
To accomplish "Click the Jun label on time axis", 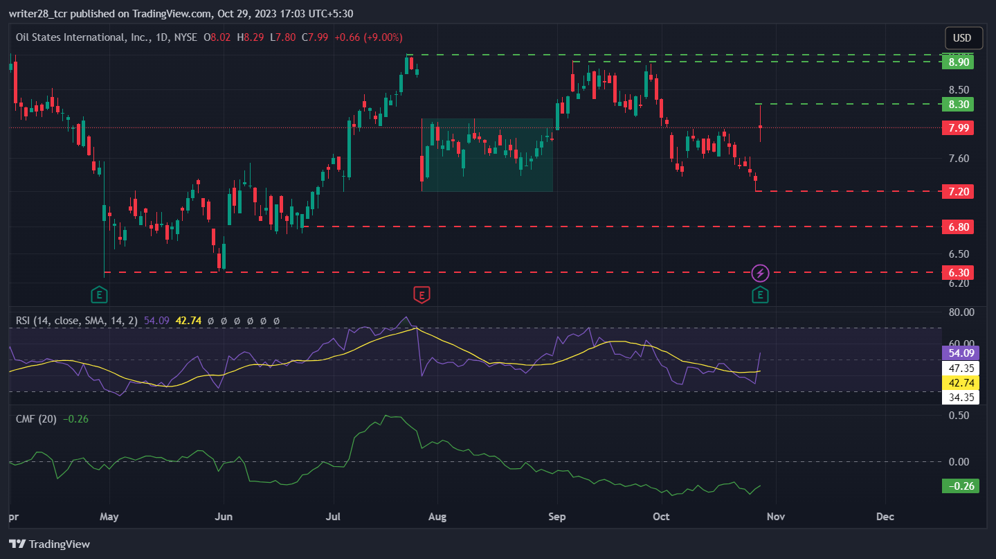I will click(x=224, y=517).
